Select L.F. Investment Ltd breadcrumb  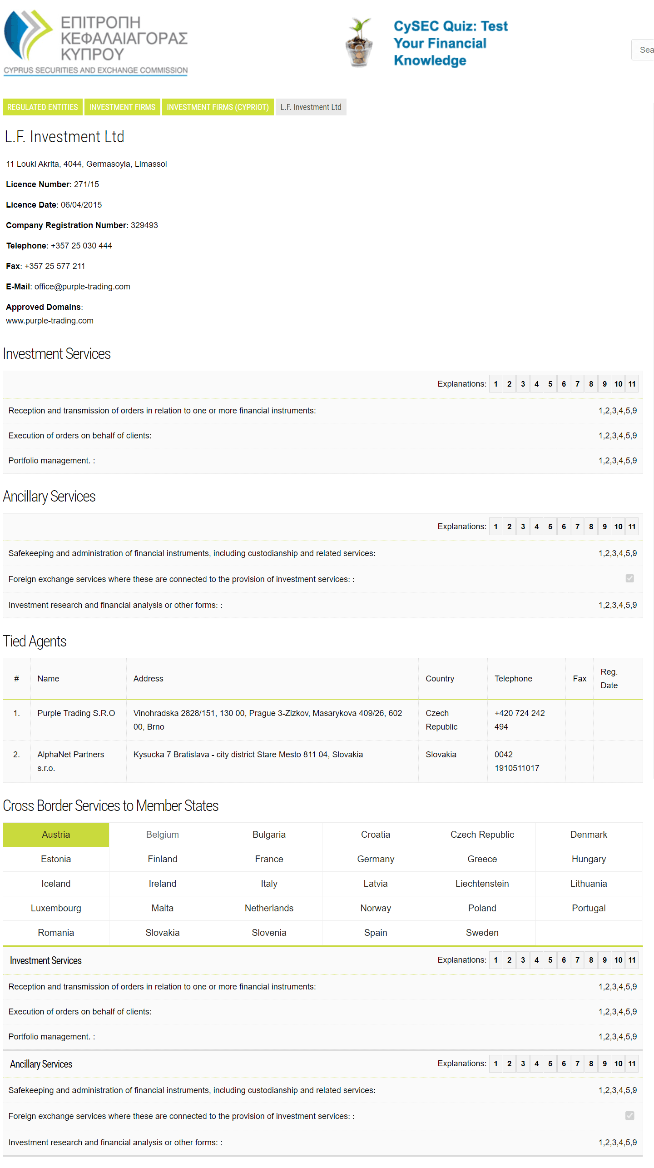click(311, 107)
